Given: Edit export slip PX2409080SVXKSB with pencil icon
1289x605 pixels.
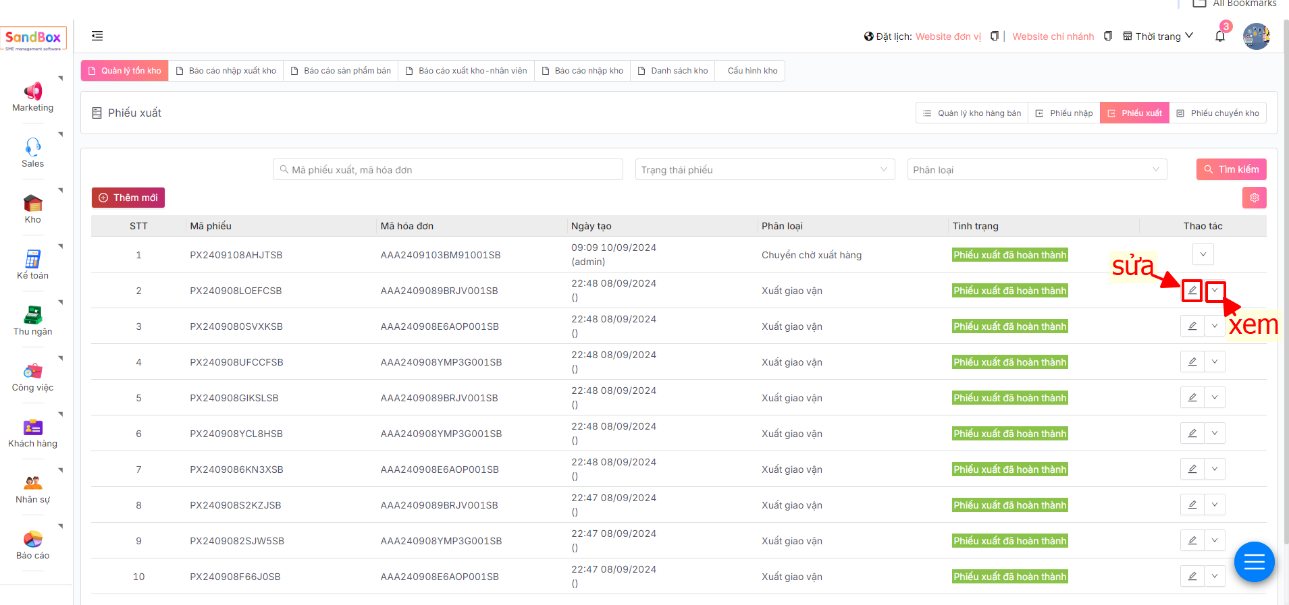Looking at the screenshot, I should click(1192, 326).
